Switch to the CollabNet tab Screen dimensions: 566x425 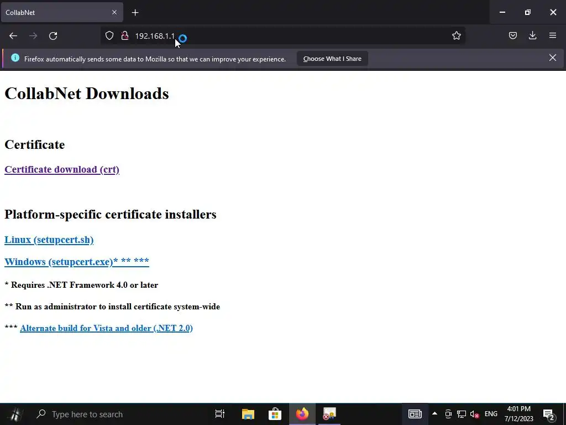click(x=62, y=12)
